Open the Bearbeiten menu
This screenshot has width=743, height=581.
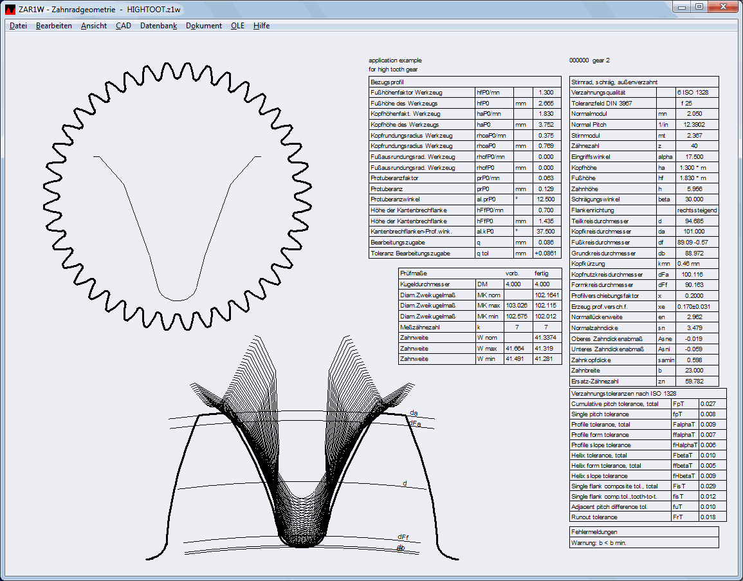click(x=54, y=26)
